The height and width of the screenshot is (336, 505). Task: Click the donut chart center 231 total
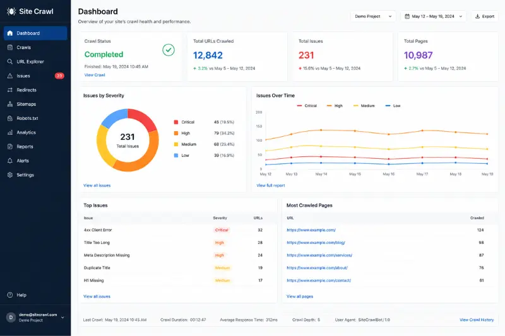[x=128, y=141]
